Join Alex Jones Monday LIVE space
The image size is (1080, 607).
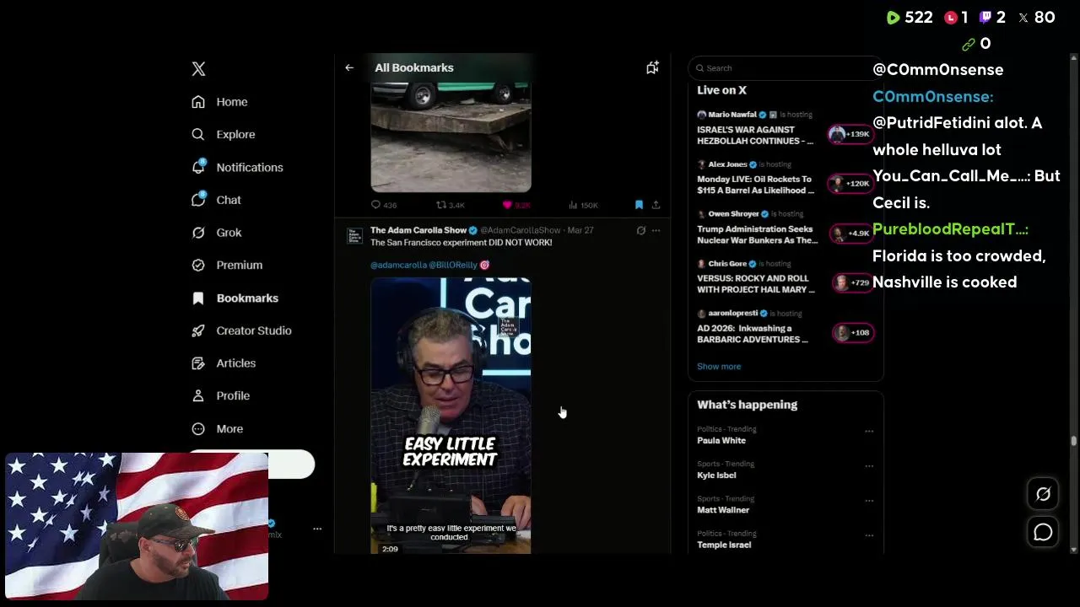click(x=755, y=185)
